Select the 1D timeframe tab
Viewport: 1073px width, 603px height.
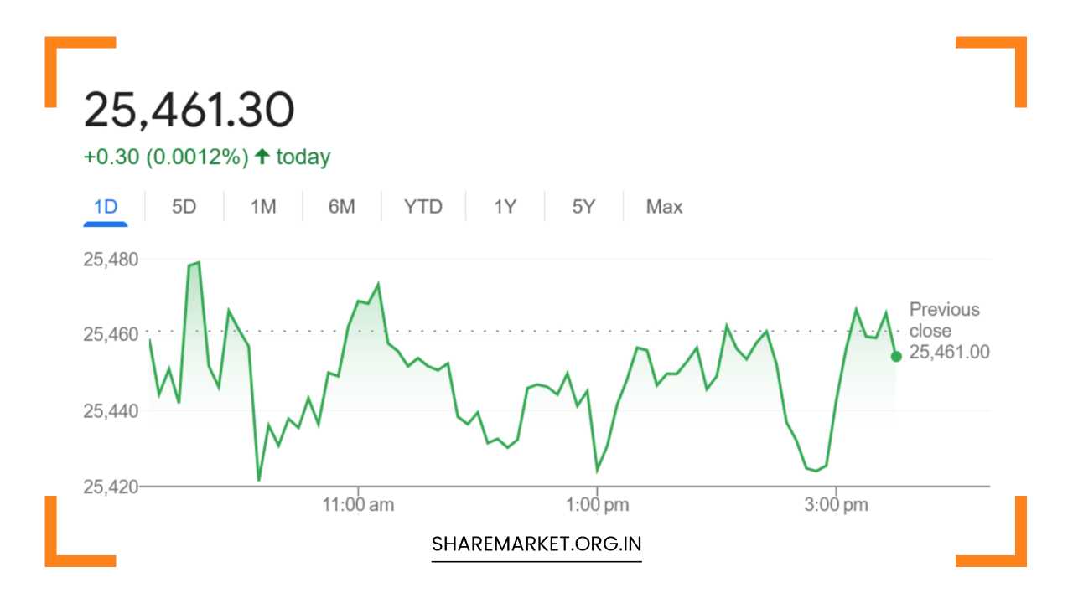106,206
